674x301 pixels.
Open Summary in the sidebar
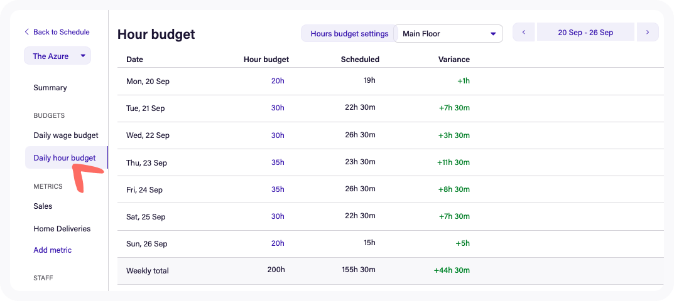[x=50, y=88]
